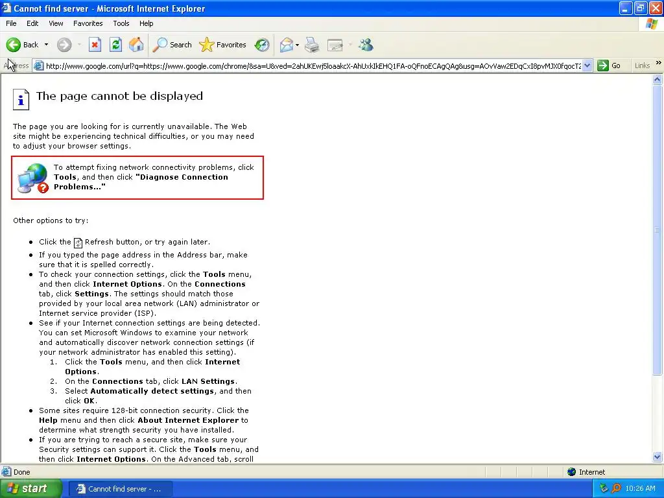Click the Messenger people icon
664x498 pixels.
click(366, 45)
